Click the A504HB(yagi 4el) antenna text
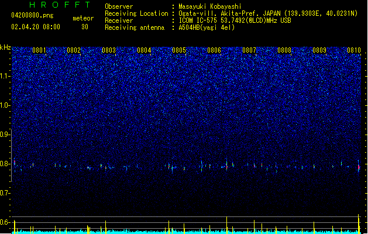Screen dimensions: 368x234 coord(207,27)
